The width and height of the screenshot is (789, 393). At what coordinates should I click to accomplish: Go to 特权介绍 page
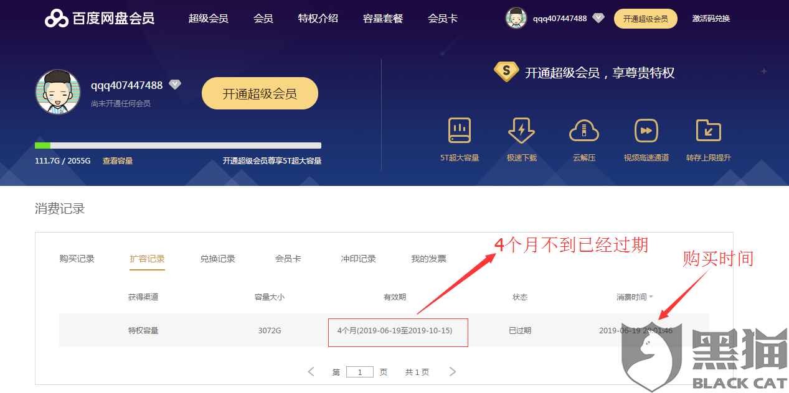click(x=318, y=19)
